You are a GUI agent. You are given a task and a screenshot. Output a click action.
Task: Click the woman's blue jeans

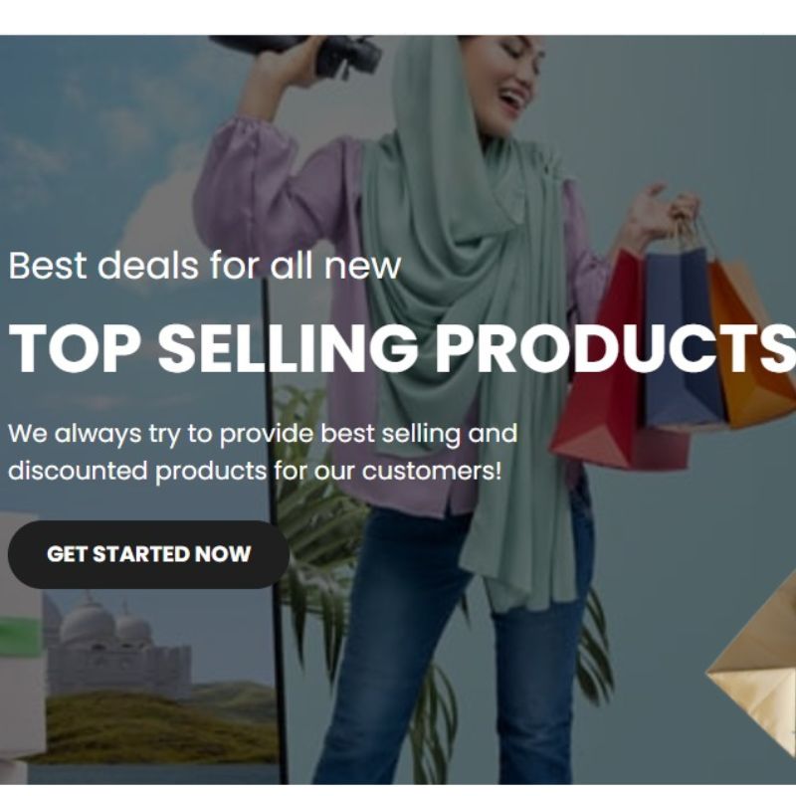click(452, 645)
